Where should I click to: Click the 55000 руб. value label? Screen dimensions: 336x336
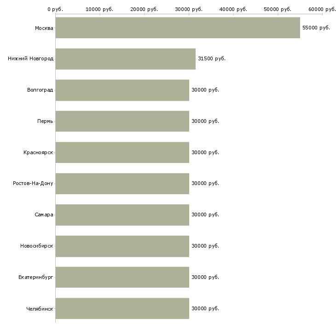coord(316,28)
